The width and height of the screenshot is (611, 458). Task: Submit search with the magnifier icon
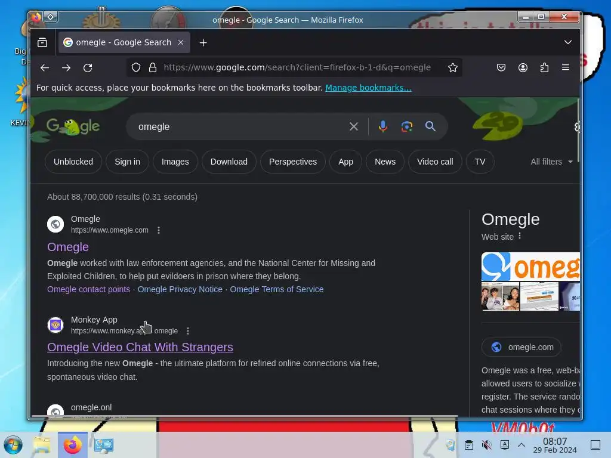[430, 126]
